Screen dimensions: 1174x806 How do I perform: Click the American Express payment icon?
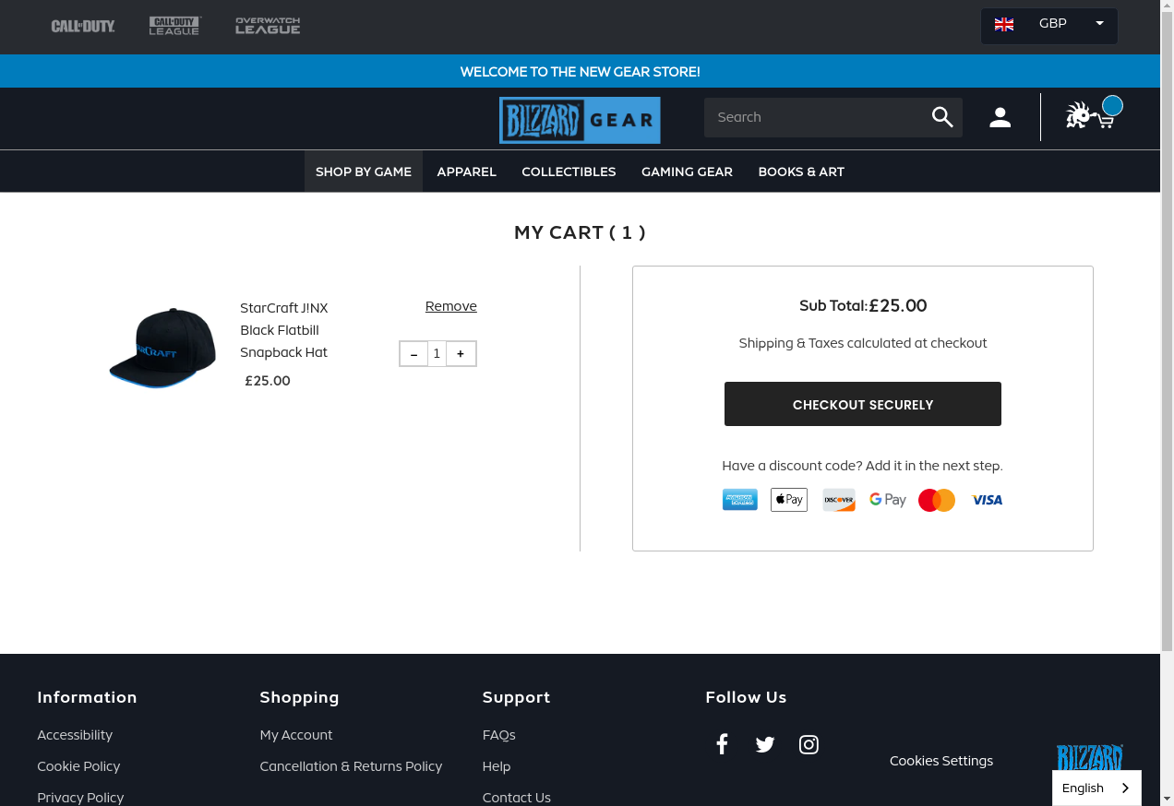tap(739, 500)
